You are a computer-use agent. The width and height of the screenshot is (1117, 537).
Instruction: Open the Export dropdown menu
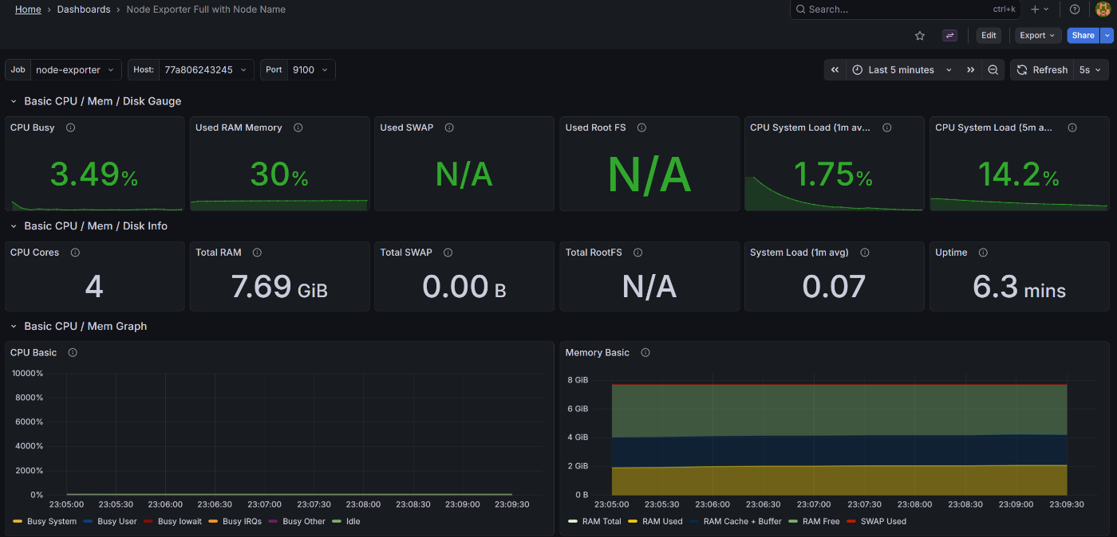pos(1037,36)
